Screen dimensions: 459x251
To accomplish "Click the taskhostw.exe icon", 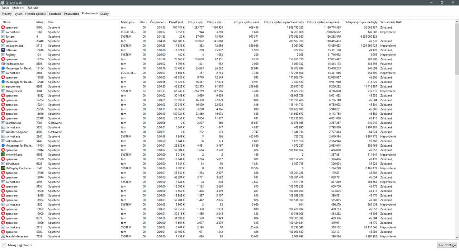I will pos(3,141).
